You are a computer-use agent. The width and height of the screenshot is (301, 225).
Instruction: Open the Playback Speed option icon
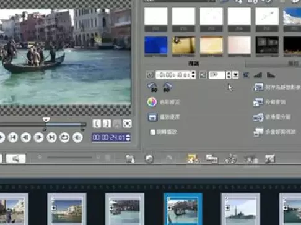click(152, 117)
